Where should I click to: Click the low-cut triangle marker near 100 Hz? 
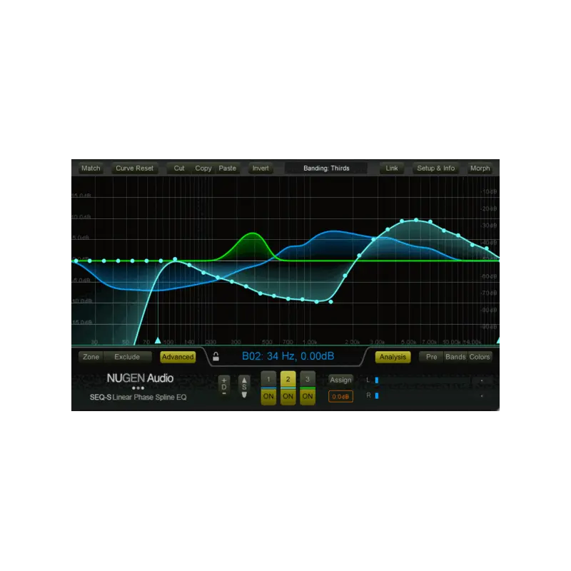tap(158, 340)
